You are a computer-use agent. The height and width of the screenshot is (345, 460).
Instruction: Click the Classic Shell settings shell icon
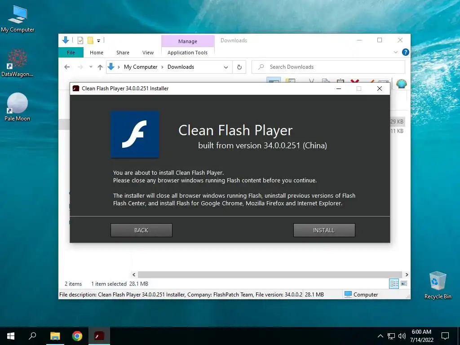[401, 84]
